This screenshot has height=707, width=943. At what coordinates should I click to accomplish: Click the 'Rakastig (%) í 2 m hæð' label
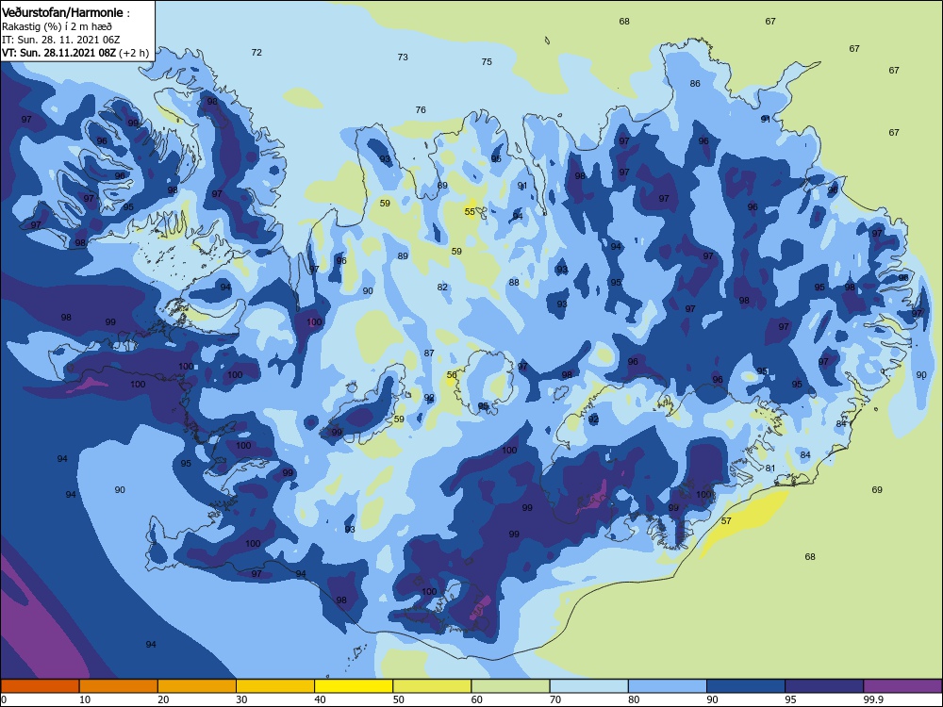pyautogui.click(x=57, y=26)
